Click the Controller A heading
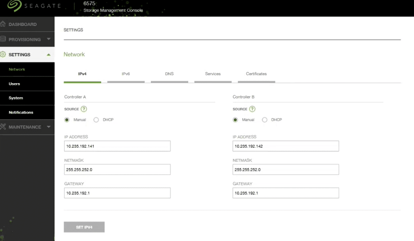 (75, 97)
